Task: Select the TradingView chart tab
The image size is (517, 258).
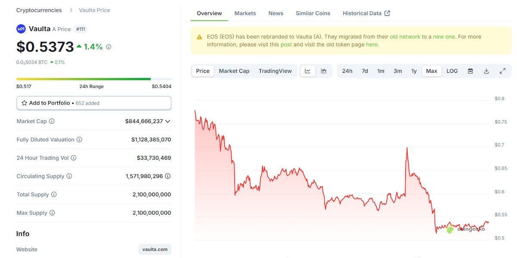Action: point(275,71)
